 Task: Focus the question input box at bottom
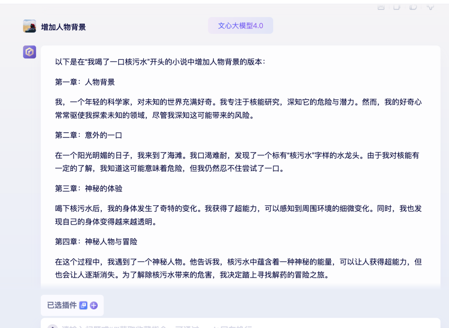pos(241,323)
